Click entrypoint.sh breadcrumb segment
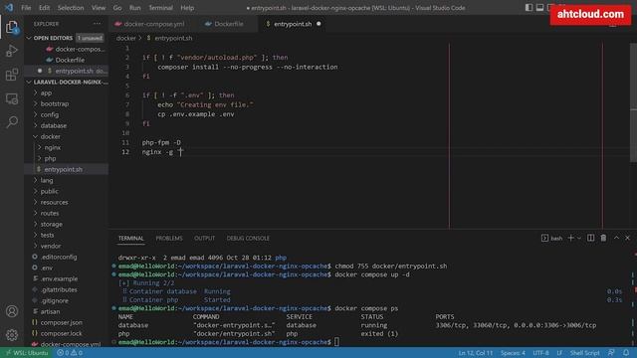This screenshot has width=637, height=358. (x=173, y=38)
